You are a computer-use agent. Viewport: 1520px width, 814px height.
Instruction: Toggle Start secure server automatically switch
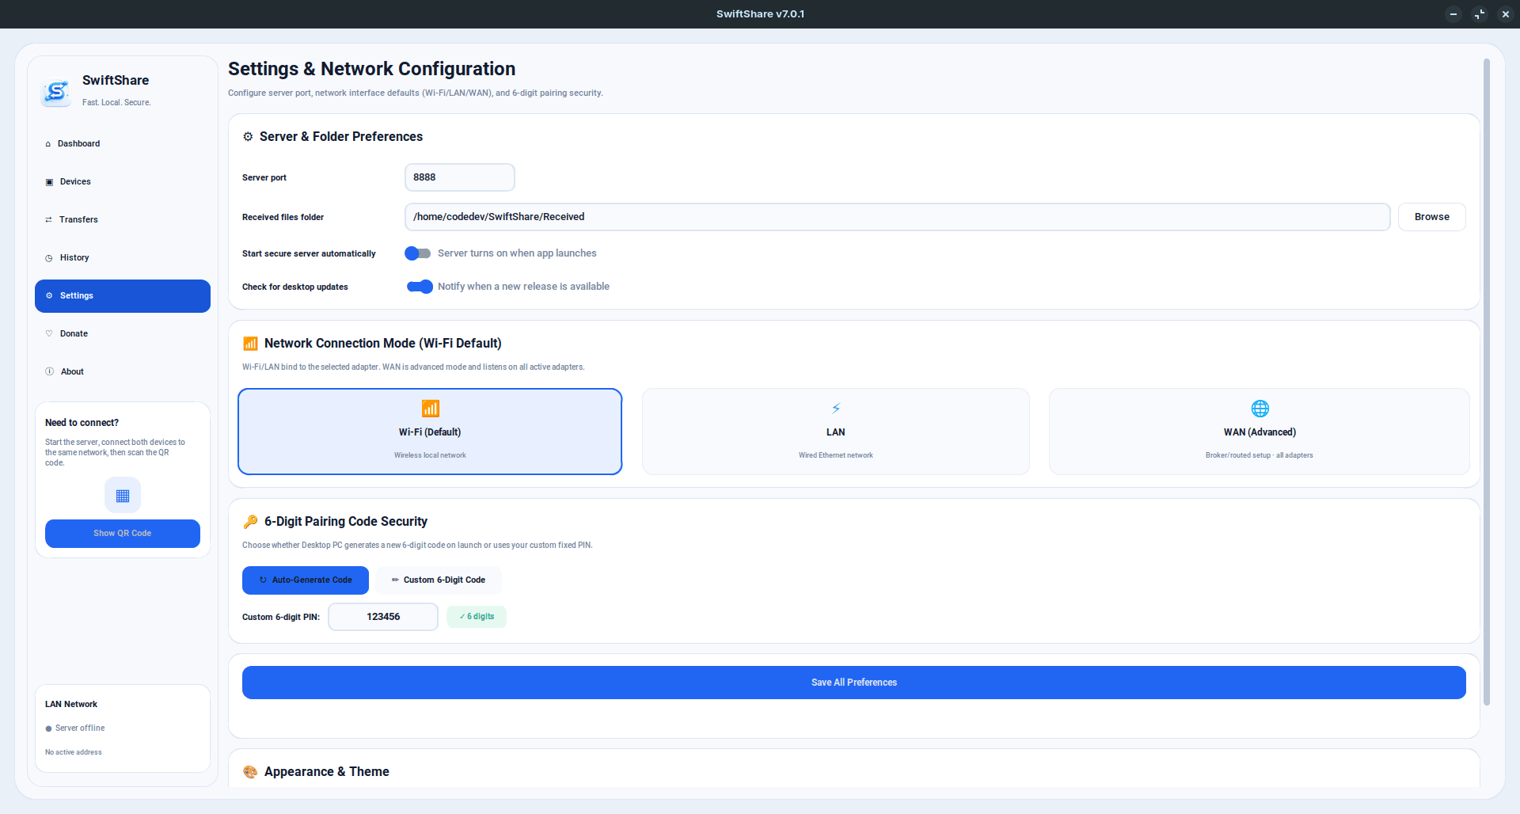[x=417, y=253]
